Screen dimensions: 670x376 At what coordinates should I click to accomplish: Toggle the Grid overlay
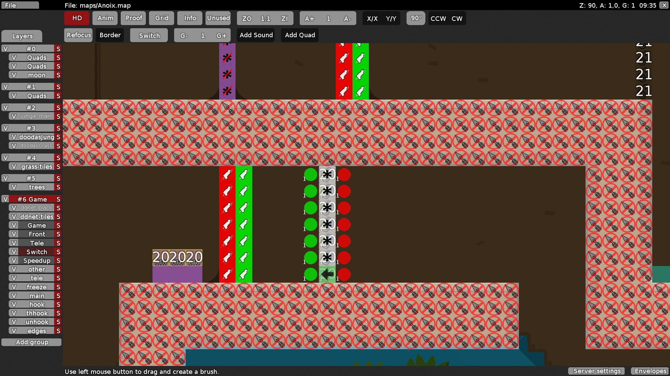point(161,18)
